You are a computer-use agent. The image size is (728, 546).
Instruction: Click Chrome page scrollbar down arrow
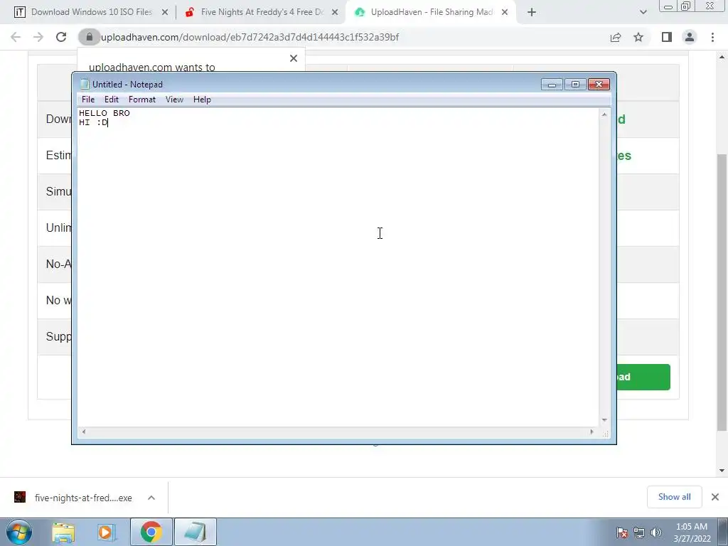point(722,471)
